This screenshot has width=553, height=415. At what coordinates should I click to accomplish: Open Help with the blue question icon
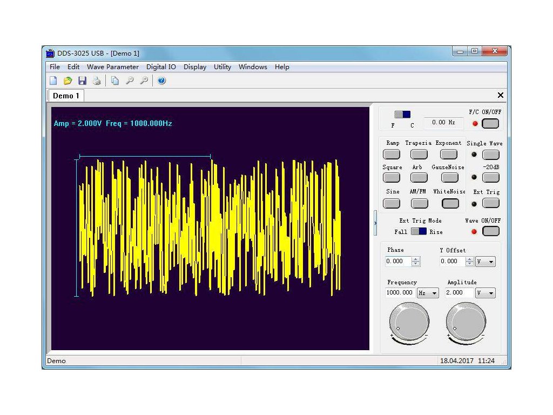pos(161,81)
